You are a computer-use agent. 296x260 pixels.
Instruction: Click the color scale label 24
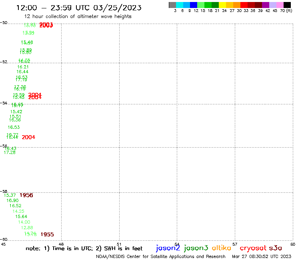(x=224, y=10)
